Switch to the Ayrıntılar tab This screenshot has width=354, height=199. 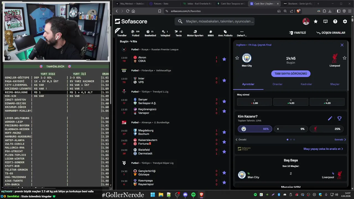[x=248, y=84]
